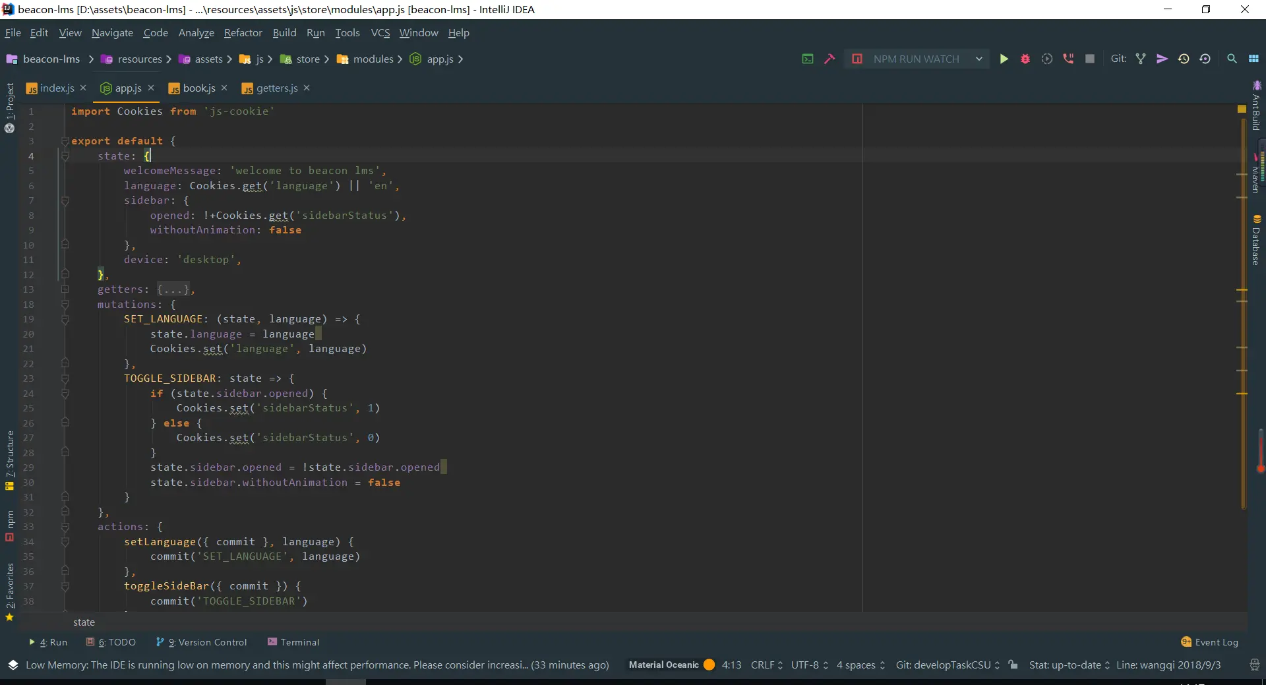Click the Build project hammer icon

(829, 59)
